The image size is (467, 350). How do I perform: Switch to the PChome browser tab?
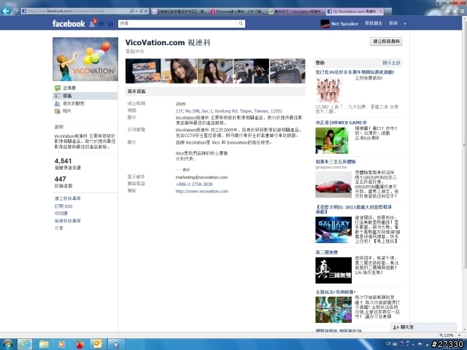(237, 12)
